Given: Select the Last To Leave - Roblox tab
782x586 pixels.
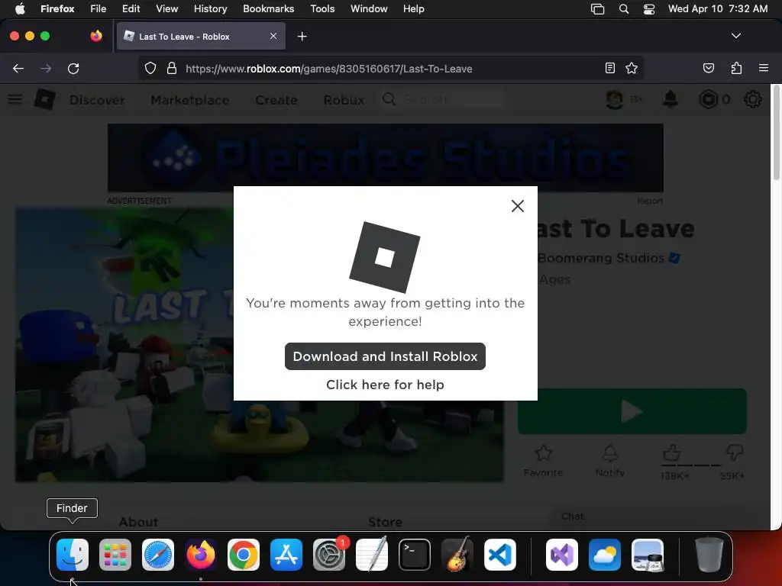Looking at the screenshot, I should 201,36.
